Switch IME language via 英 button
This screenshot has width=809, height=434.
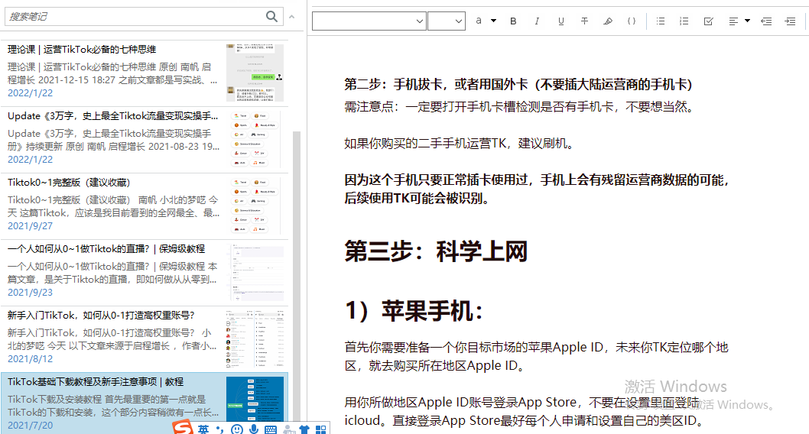coord(203,429)
